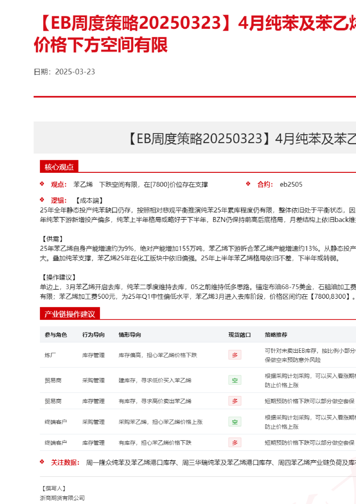Click the red bullet icon before 合约

[x=248, y=184]
